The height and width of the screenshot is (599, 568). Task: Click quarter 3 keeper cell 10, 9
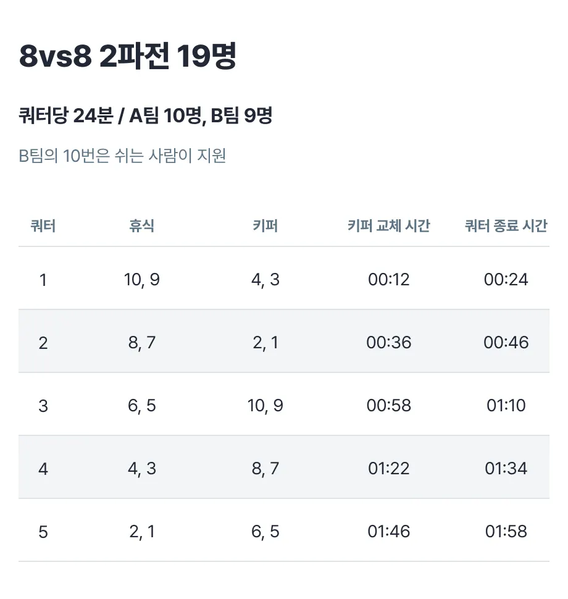tap(265, 406)
